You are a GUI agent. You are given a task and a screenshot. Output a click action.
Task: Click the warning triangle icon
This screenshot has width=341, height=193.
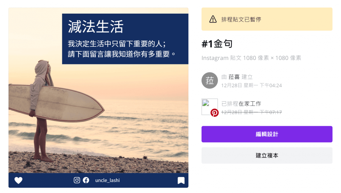(x=213, y=19)
